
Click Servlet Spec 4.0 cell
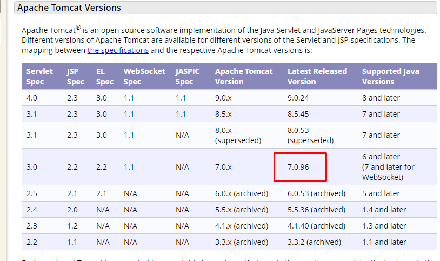[x=32, y=98]
